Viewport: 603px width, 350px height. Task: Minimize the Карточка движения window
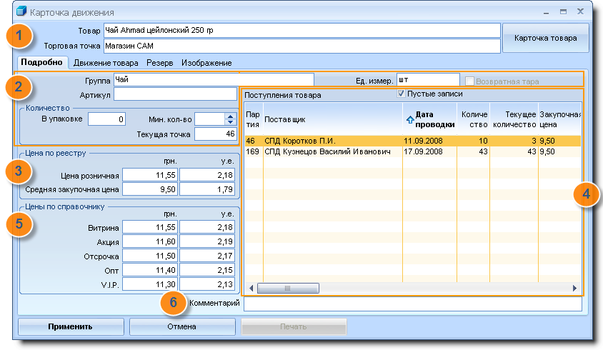tap(546, 12)
